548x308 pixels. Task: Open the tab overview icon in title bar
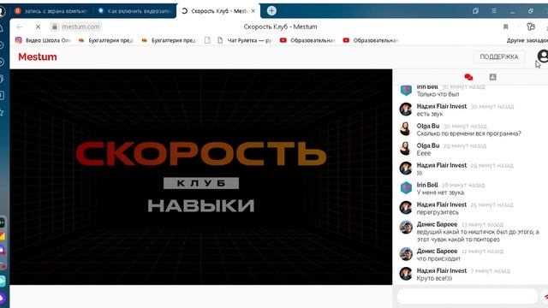[x=475, y=11]
